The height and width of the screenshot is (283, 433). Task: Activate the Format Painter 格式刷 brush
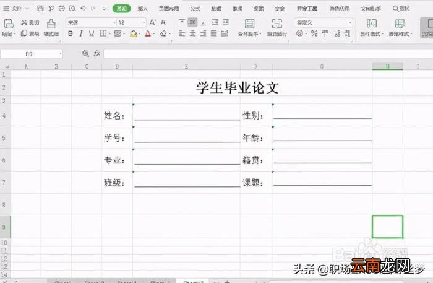pos(51,27)
